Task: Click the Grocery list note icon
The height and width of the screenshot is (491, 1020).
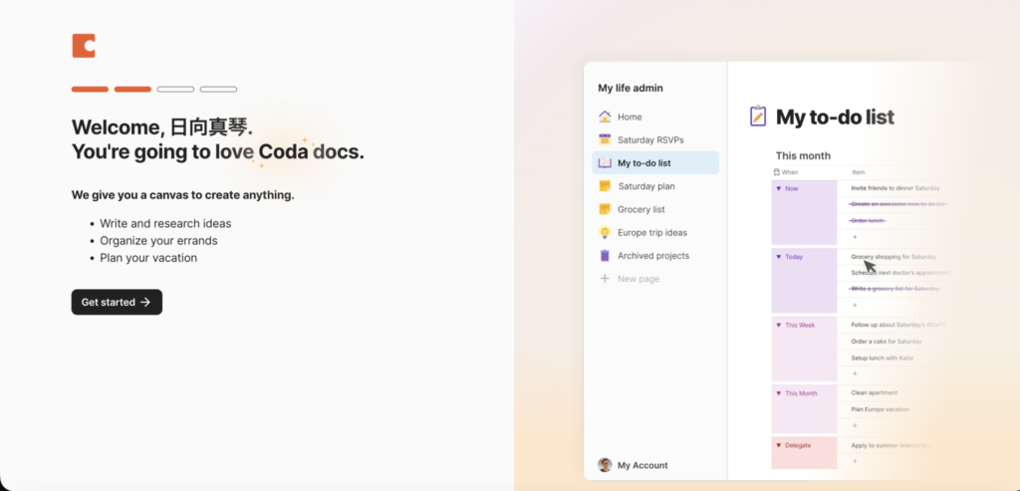Action: click(x=605, y=209)
